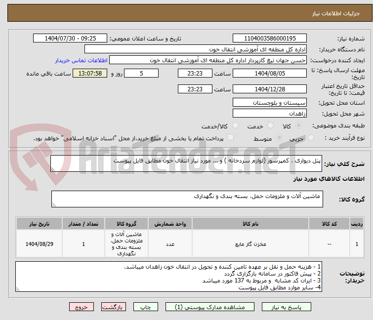373x320 pixels.
Task: Click the توضیحات خریدار notes box
Action: (168, 277)
